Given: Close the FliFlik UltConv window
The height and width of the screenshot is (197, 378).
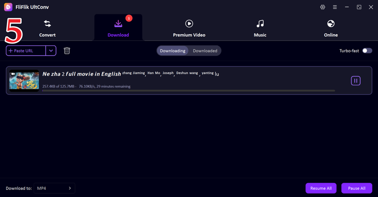Looking at the screenshot, I should coord(371,7).
